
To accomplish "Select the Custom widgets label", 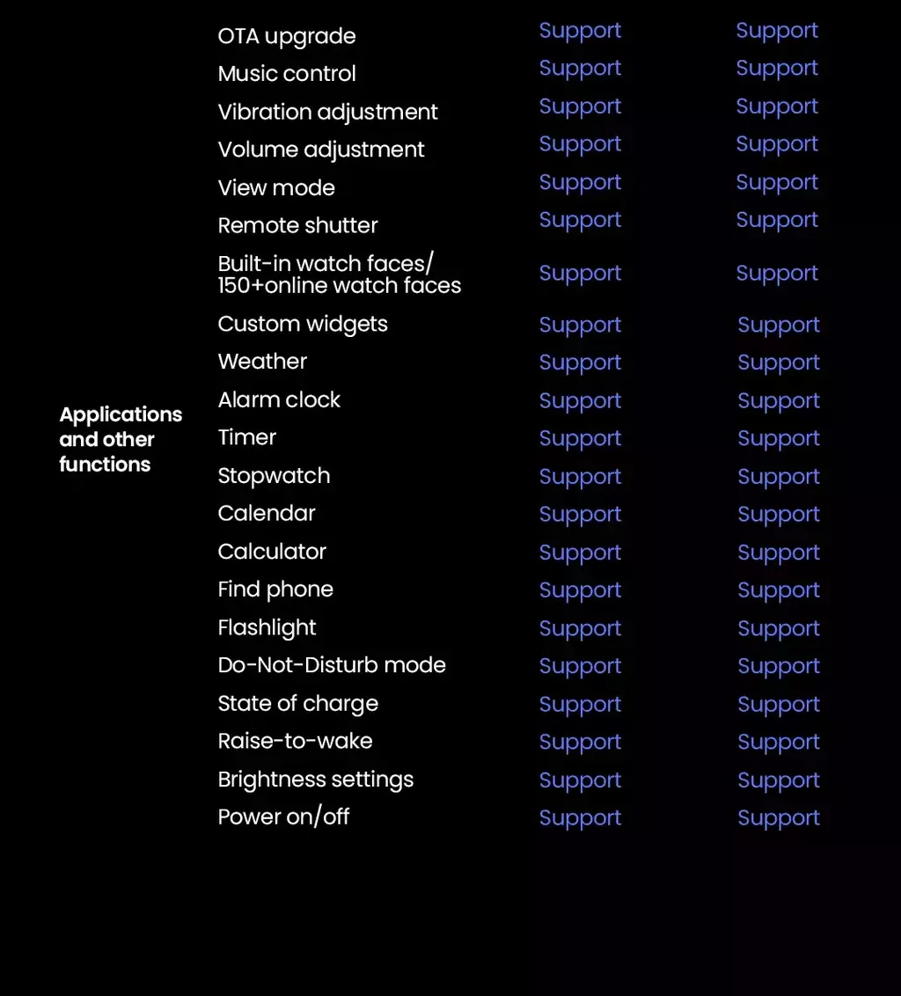I will [x=303, y=325].
